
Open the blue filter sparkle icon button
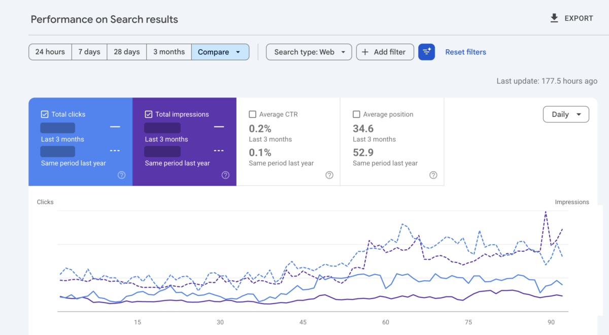point(426,52)
